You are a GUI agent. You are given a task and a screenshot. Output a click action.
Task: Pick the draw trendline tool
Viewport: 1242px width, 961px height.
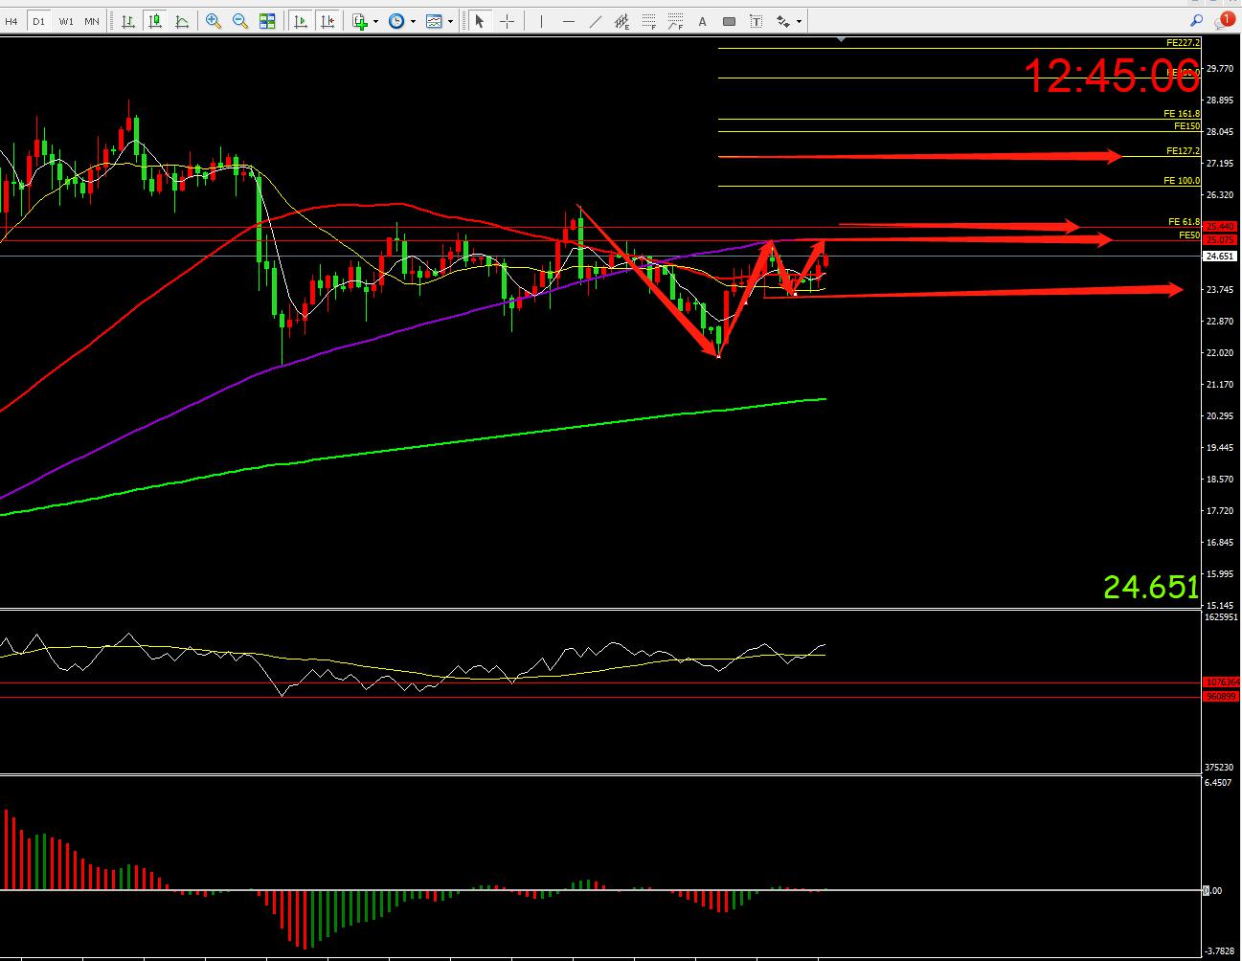click(x=596, y=20)
